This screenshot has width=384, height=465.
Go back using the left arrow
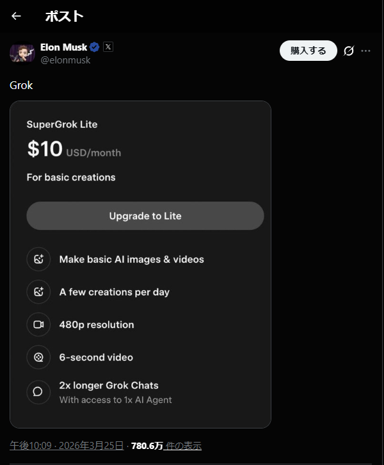tap(16, 16)
